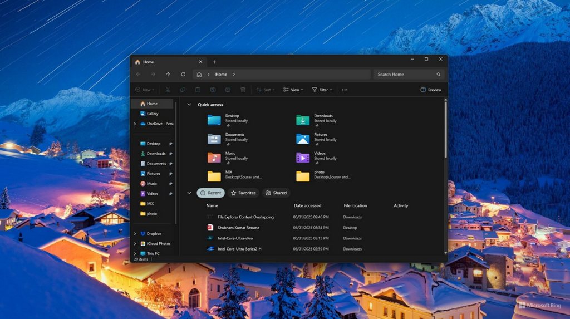
Task: Select Music in the sidebar
Action: pos(153,184)
